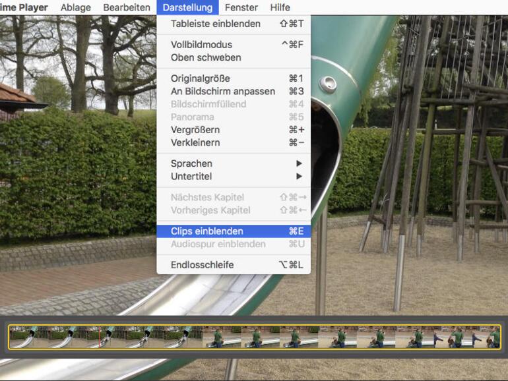
Task: Click Clips einblenden
Action: (x=234, y=231)
